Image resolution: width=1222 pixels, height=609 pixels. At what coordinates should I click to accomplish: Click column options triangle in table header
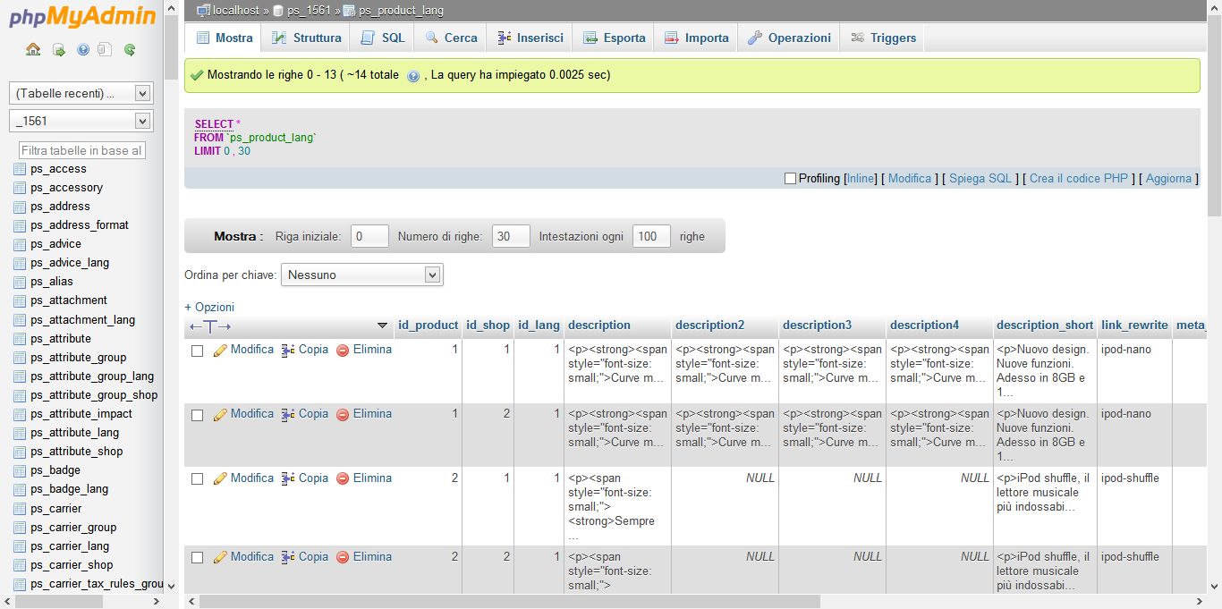pos(383,326)
